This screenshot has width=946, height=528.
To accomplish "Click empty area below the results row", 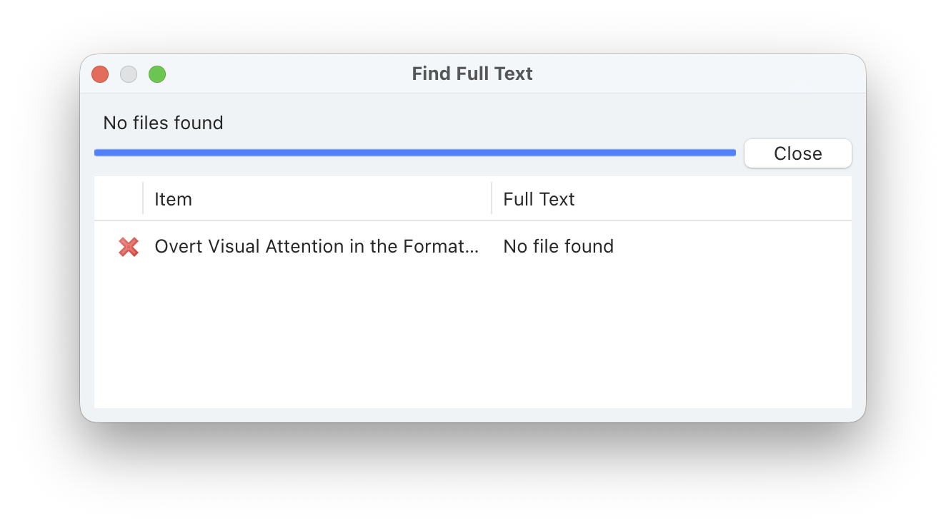I will [472, 335].
